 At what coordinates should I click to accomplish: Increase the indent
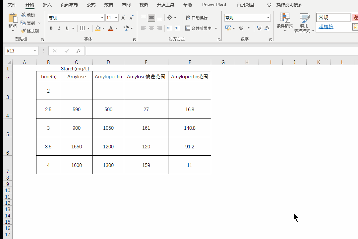(178, 28)
